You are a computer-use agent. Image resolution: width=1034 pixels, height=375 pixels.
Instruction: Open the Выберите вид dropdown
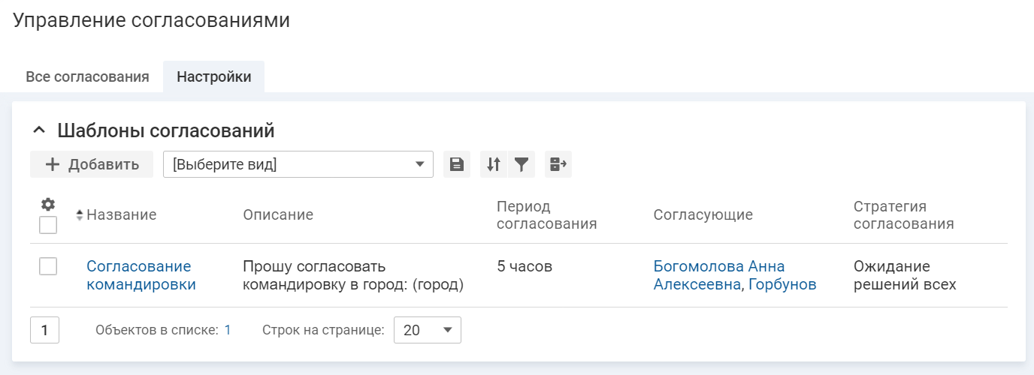pos(298,164)
